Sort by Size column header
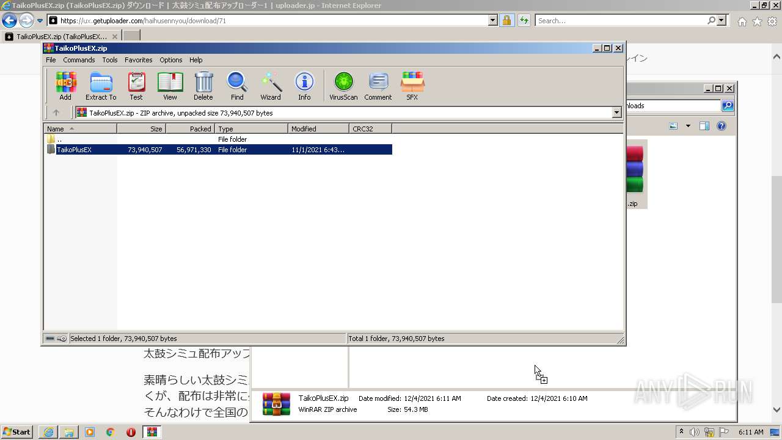The image size is (782, 440). point(142,129)
